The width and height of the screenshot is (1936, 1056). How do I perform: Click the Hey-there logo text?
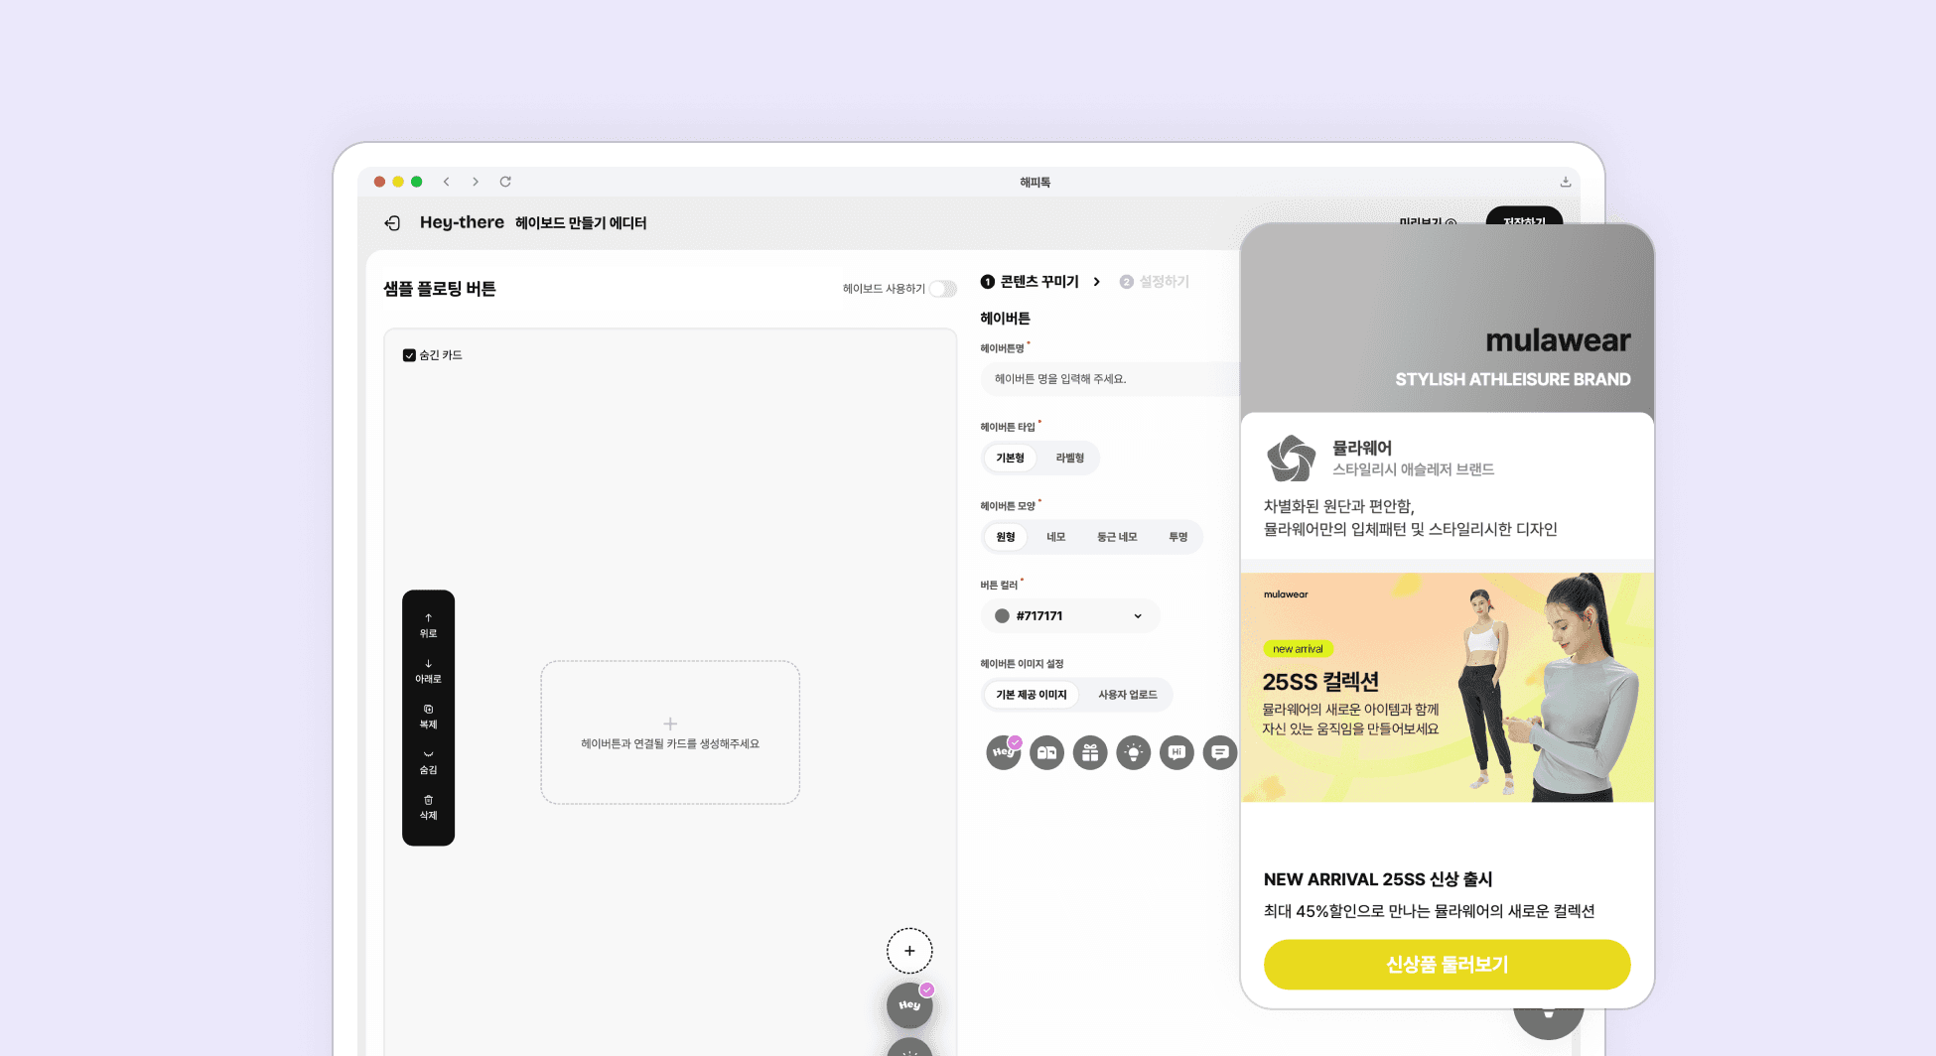[x=462, y=223]
